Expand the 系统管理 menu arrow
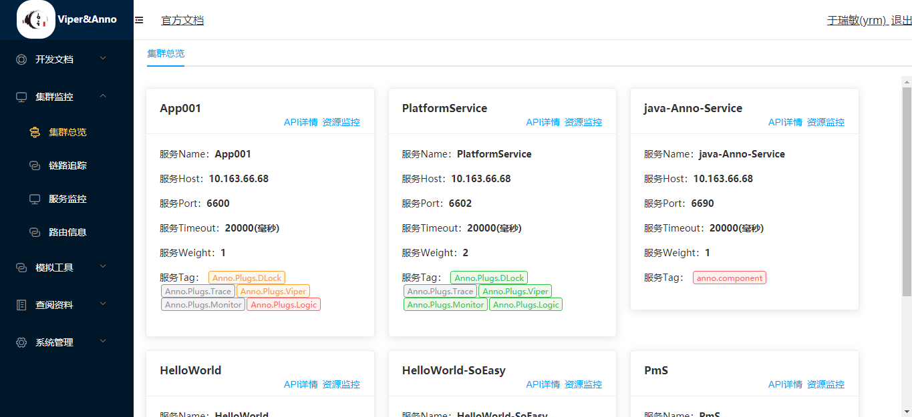The image size is (912, 417). click(x=103, y=342)
